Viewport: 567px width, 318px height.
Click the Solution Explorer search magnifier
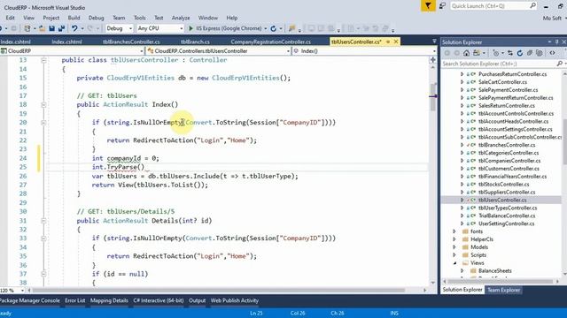point(559,64)
